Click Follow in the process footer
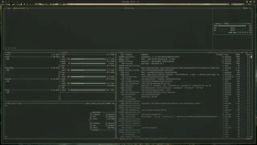This screenshot has width=257, height=145. pyautogui.click(x=169, y=139)
